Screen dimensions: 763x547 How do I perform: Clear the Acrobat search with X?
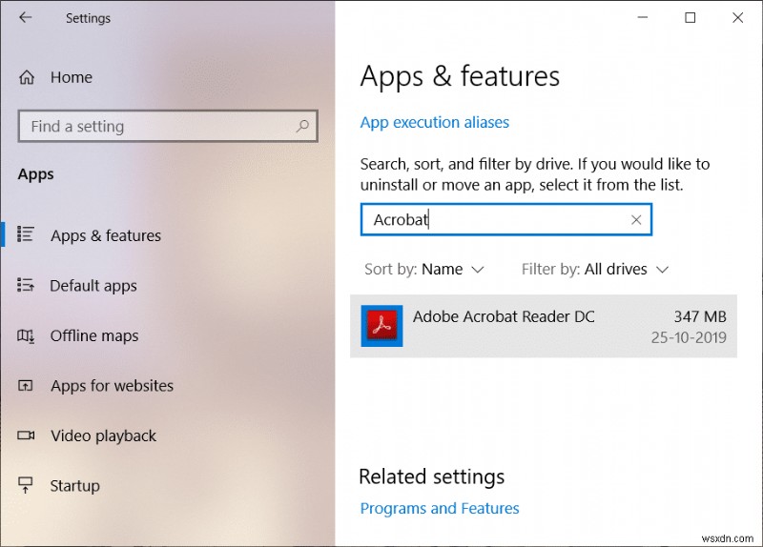(636, 220)
